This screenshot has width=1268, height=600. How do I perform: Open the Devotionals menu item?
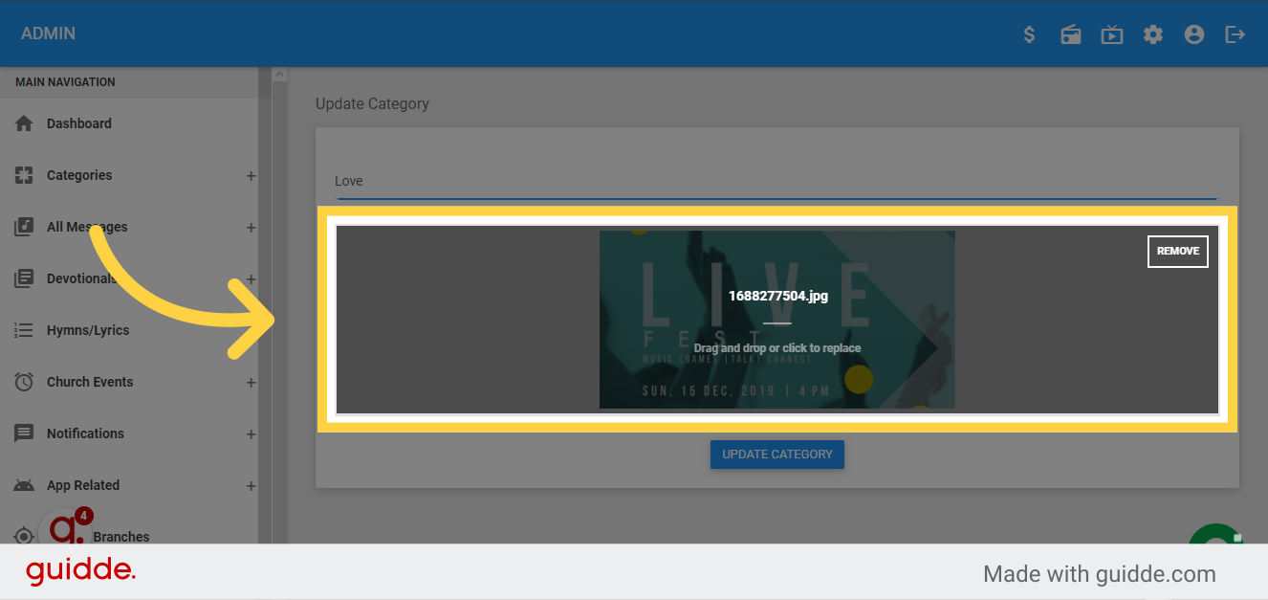(x=81, y=278)
